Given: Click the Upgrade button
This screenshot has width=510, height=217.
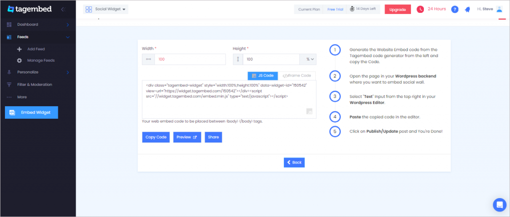Looking at the screenshot, I should (x=397, y=9).
